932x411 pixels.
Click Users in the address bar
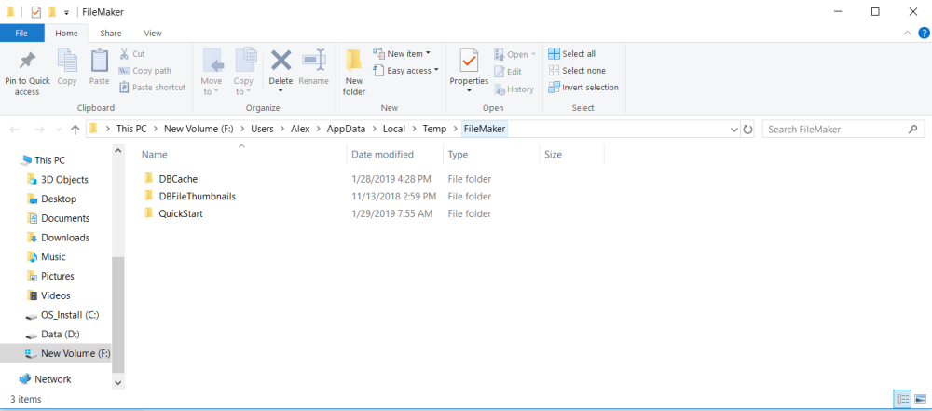point(262,129)
